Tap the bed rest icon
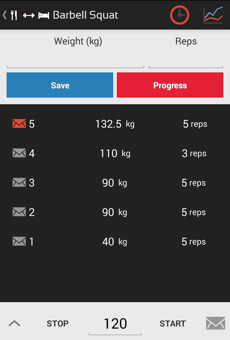 coord(44,15)
